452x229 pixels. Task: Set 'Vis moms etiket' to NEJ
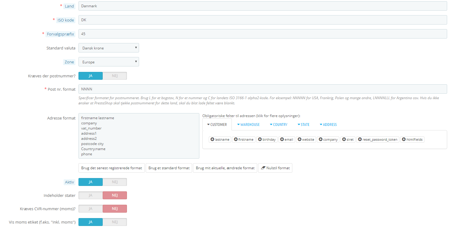click(x=115, y=222)
